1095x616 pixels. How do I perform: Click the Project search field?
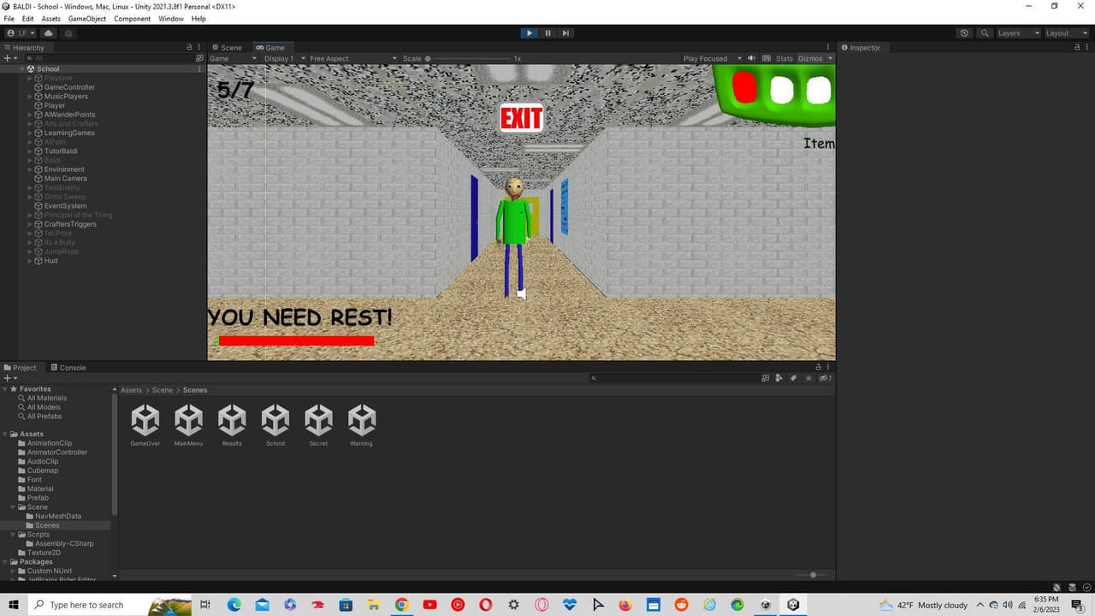[x=673, y=378]
